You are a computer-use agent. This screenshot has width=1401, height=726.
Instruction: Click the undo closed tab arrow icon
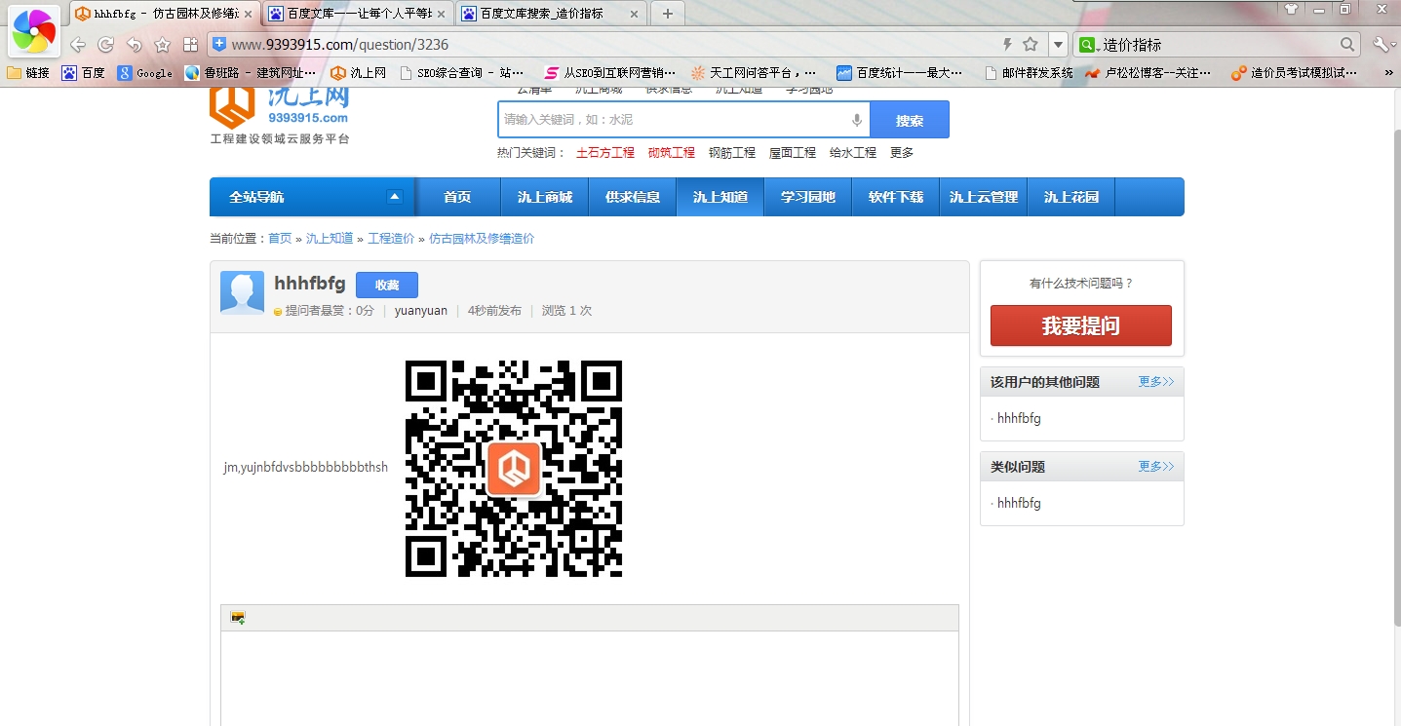(134, 45)
